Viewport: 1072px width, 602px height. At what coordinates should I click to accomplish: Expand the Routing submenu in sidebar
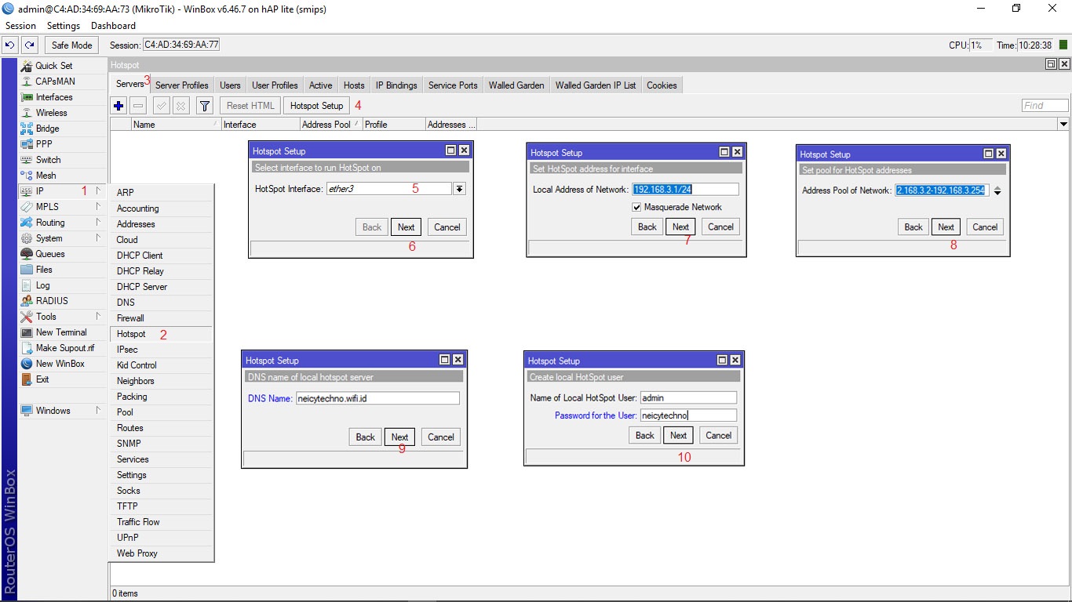click(x=50, y=223)
